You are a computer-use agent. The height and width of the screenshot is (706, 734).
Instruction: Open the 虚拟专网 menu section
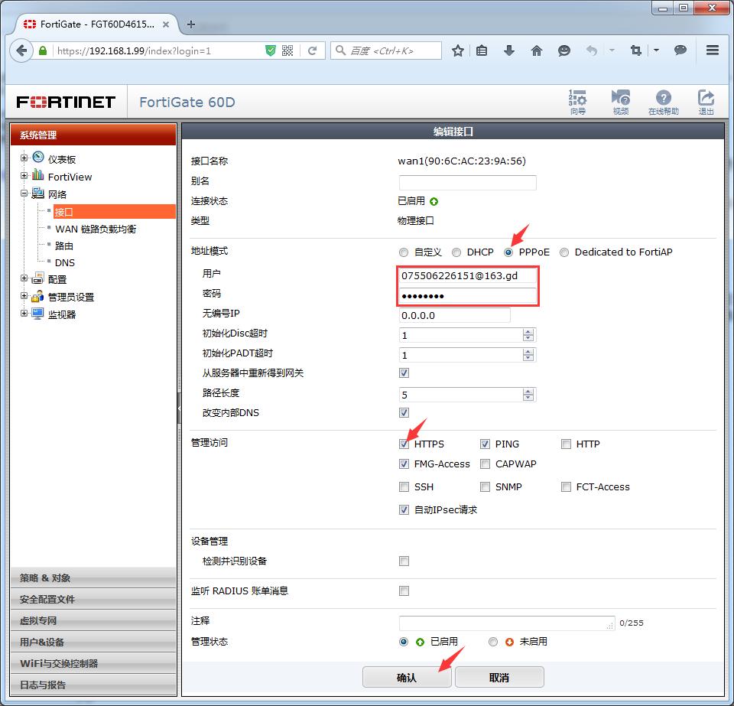point(93,620)
